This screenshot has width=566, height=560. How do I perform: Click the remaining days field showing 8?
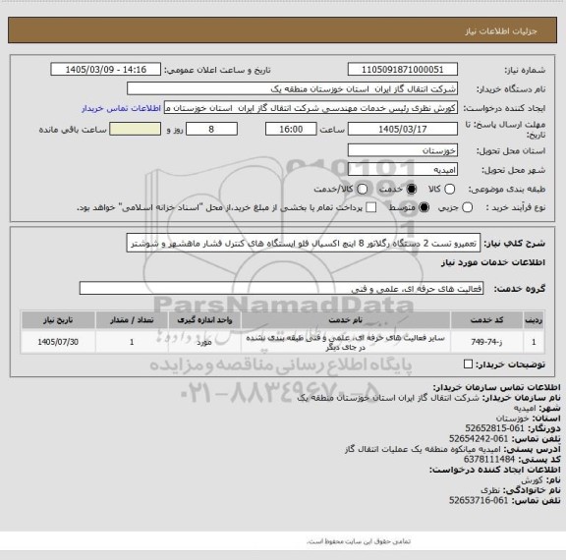(x=211, y=129)
